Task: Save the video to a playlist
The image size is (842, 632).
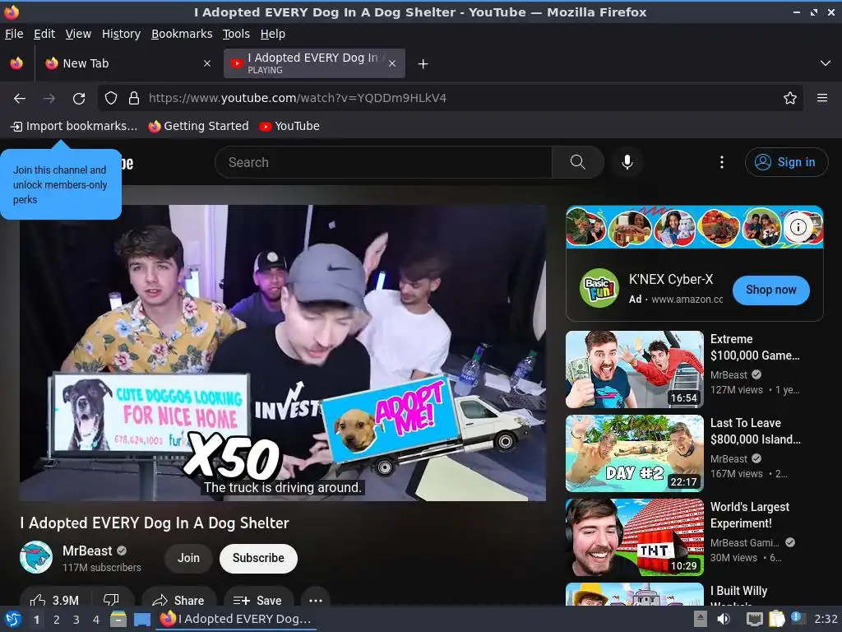Action: [257, 600]
